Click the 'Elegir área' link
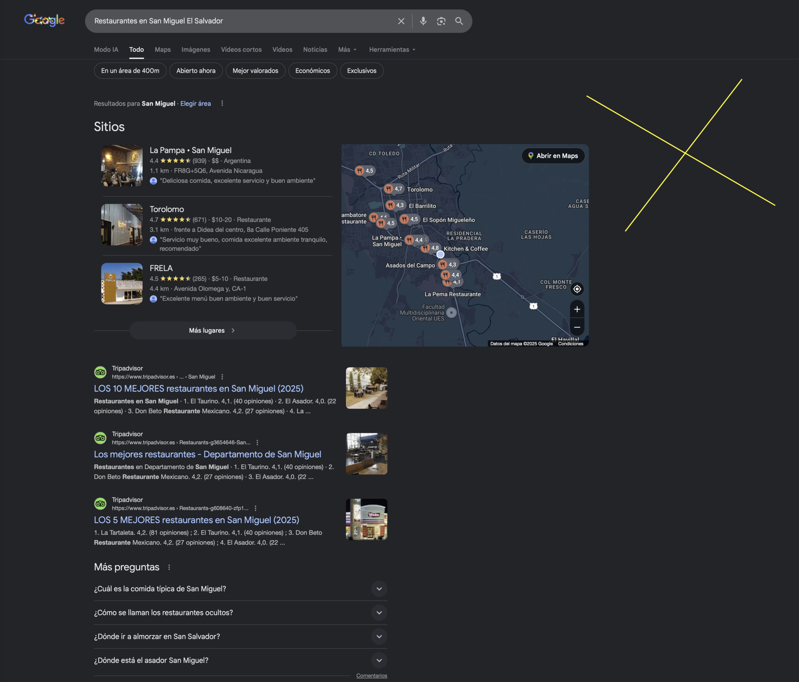 tap(195, 103)
